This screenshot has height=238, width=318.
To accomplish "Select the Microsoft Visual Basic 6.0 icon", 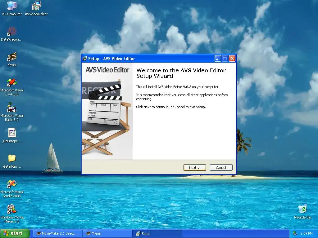I will point(12,112).
